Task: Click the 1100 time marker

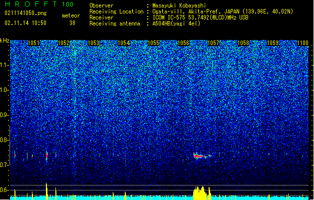Action: (303, 43)
